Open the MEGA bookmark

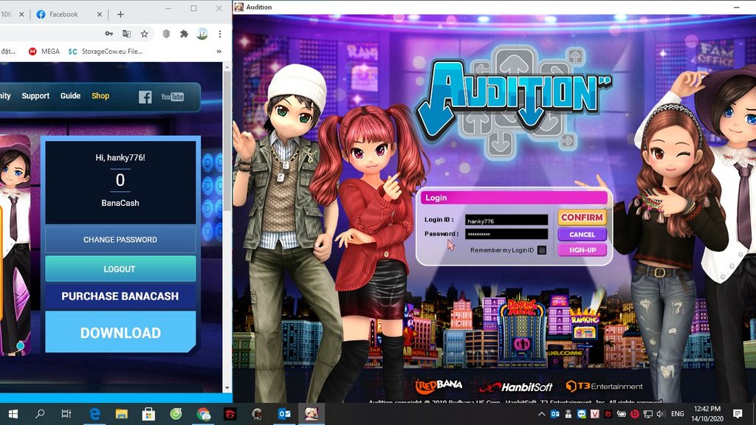pos(44,51)
